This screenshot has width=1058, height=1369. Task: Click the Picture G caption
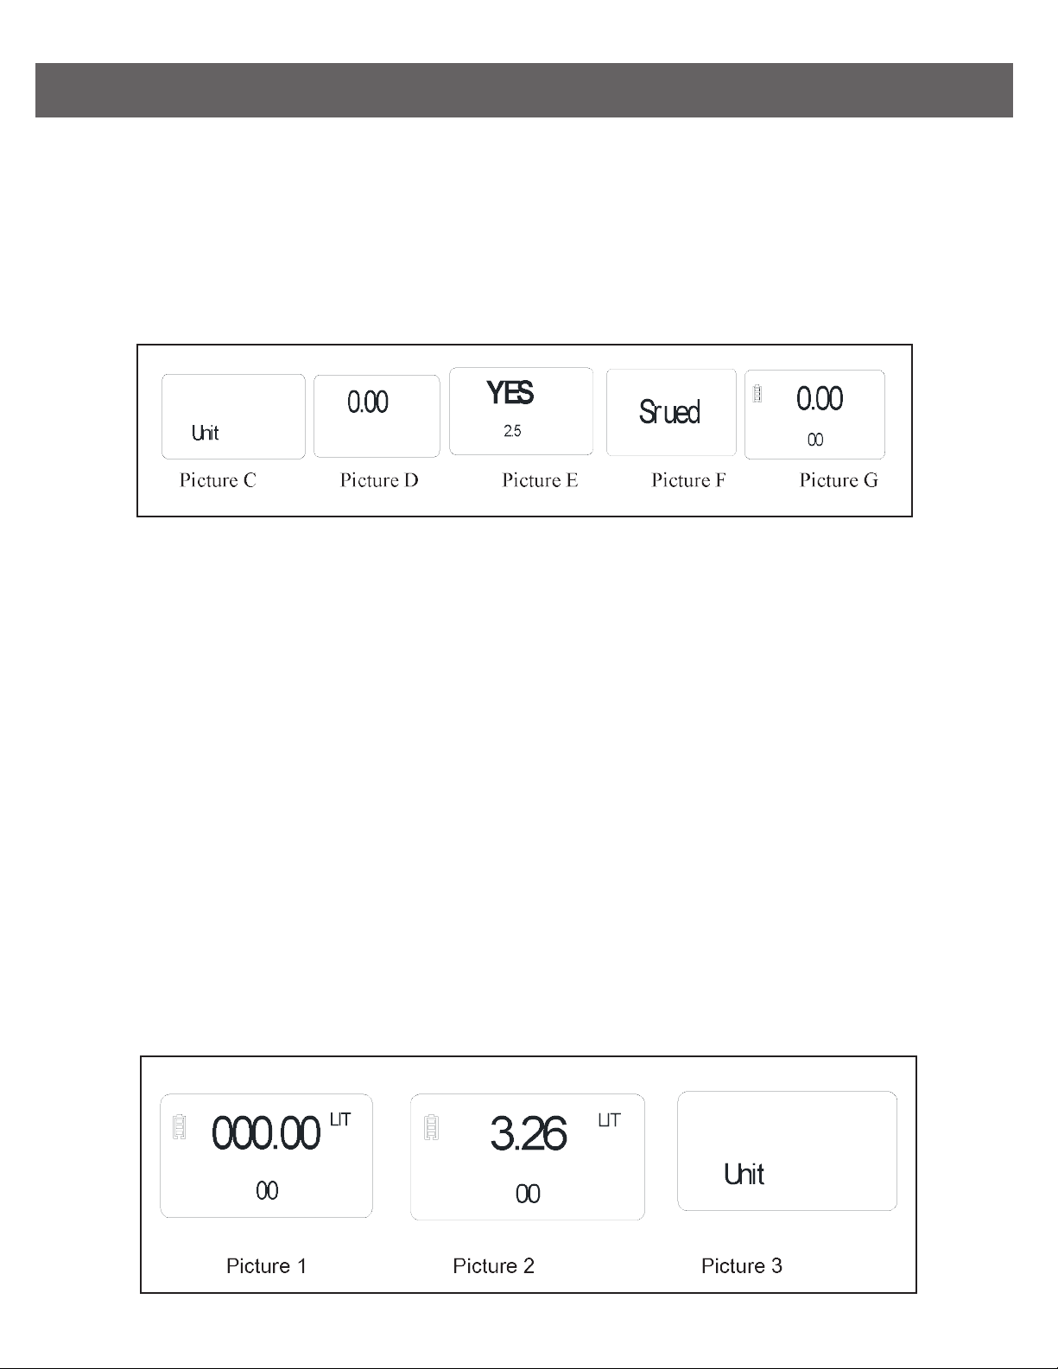839,480
